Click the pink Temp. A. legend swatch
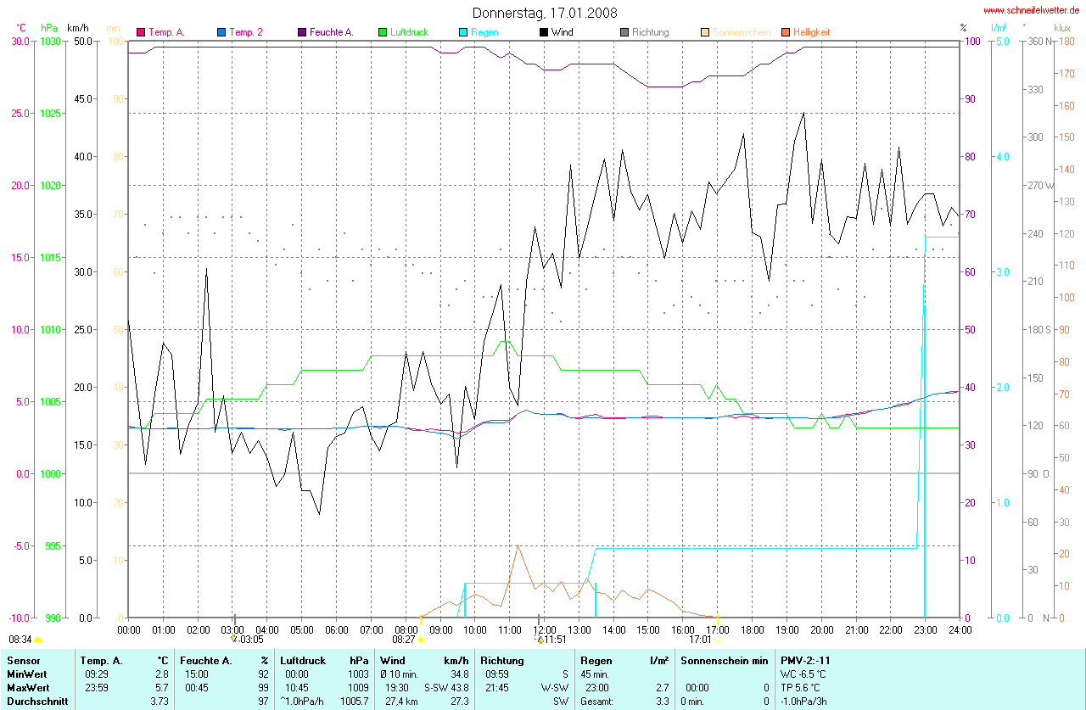Screen dimensions: 1086x710 pos(141,32)
